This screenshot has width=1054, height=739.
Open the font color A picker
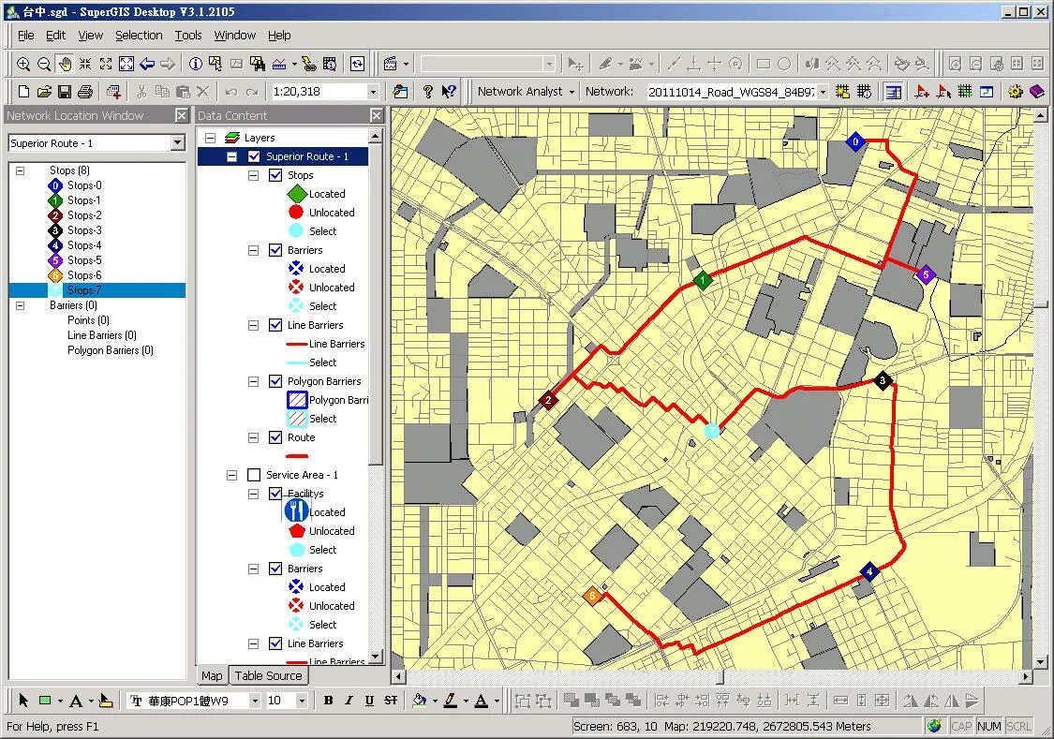click(482, 701)
